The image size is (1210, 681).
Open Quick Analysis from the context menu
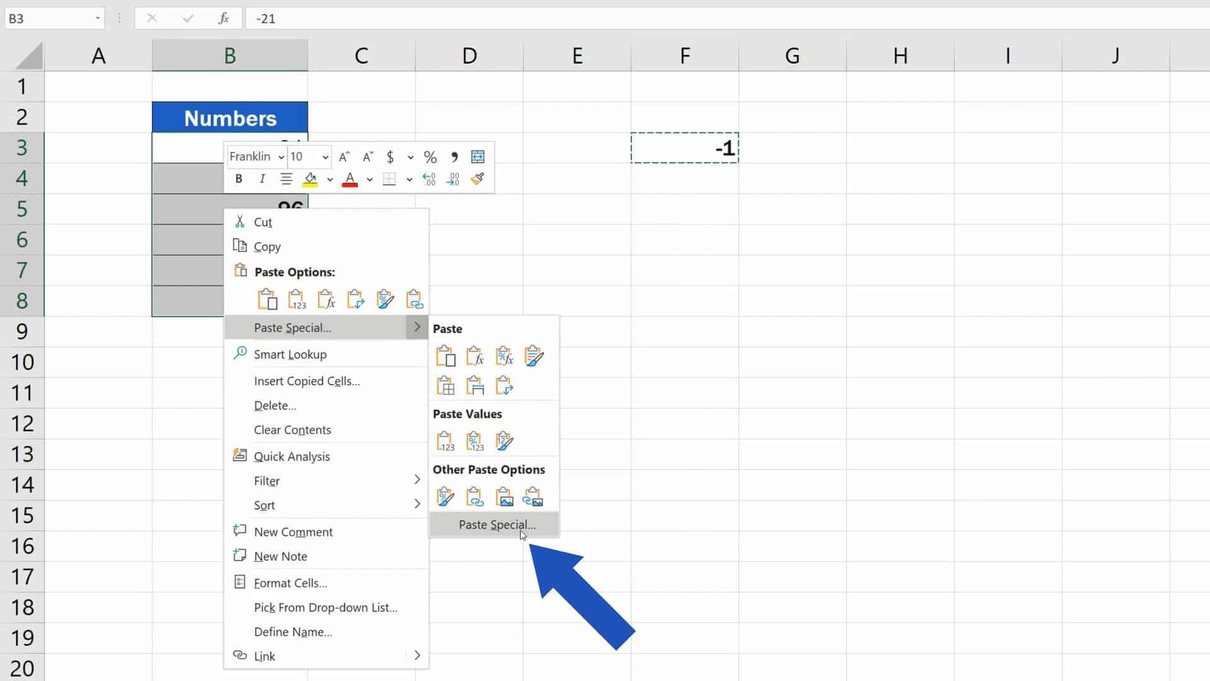[326, 457]
